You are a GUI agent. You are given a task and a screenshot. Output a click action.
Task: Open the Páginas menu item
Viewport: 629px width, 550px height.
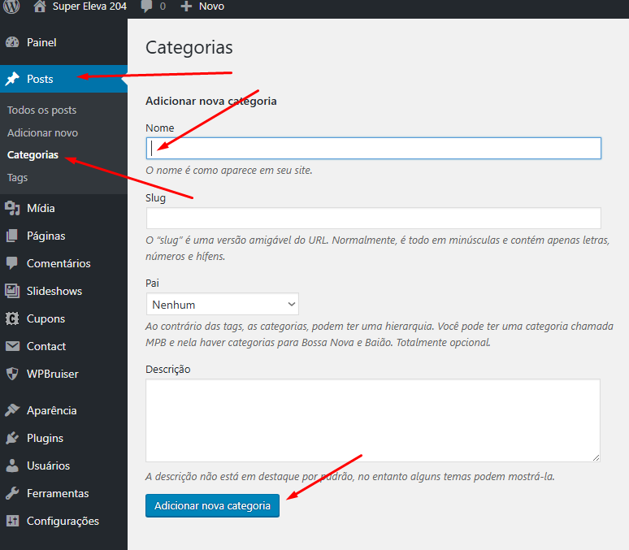coord(46,236)
